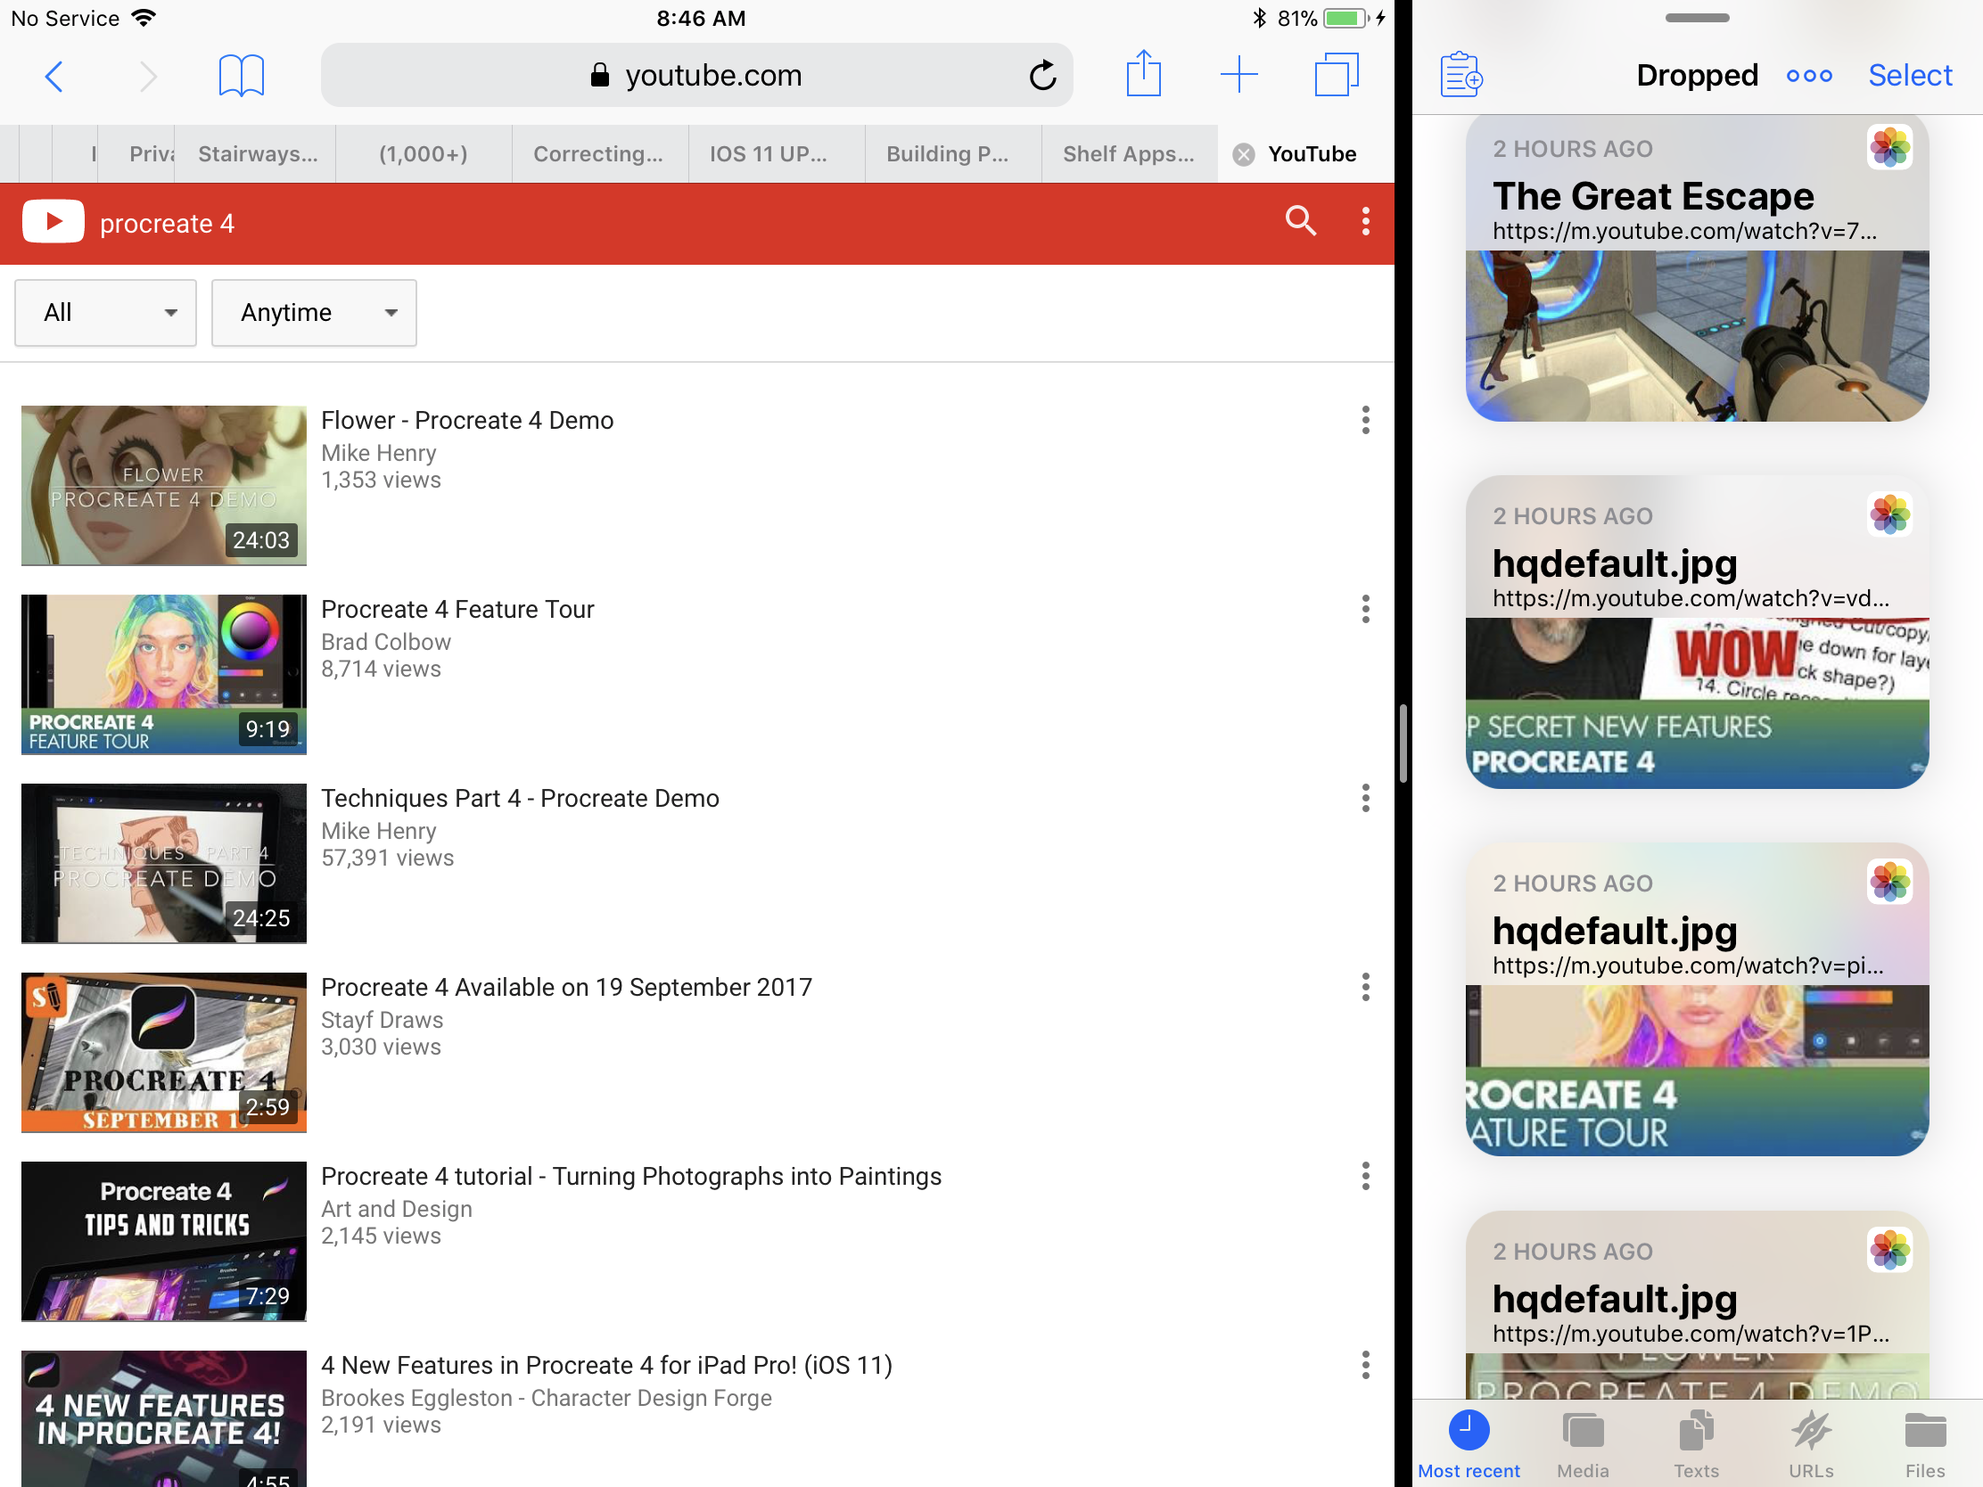This screenshot has width=1983, height=1487.
Task: Switch to the Correcting... tab
Action: click(599, 154)
